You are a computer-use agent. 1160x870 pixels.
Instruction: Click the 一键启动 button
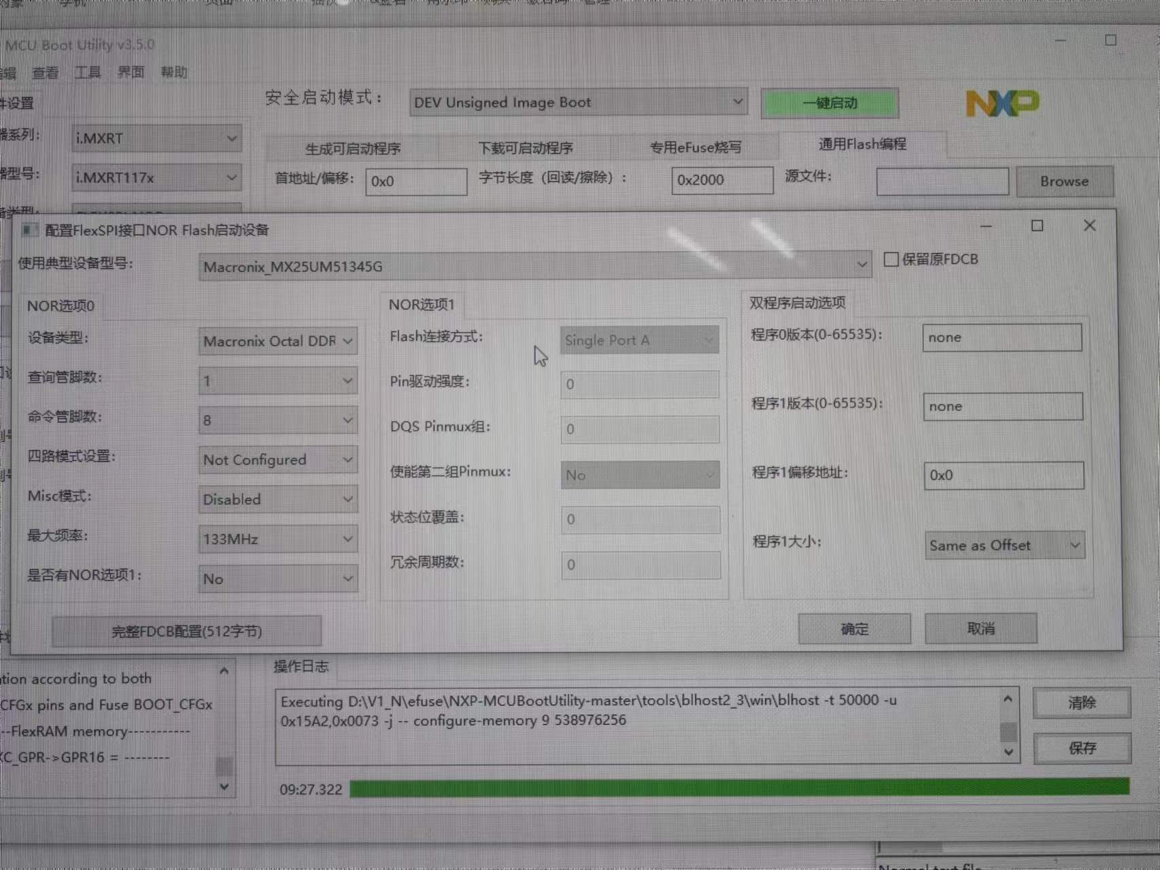coord(830,103)
